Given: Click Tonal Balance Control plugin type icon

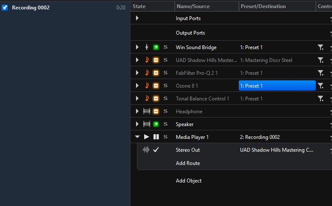Looking at the screenshot, I should tap(147, 98).
